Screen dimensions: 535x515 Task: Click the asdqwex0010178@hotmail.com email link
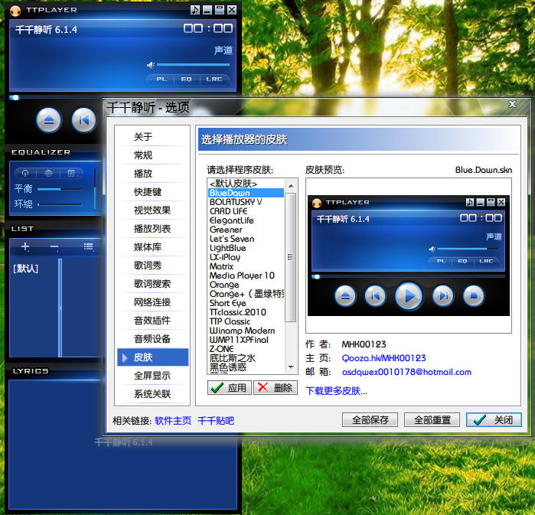[406, 372]
